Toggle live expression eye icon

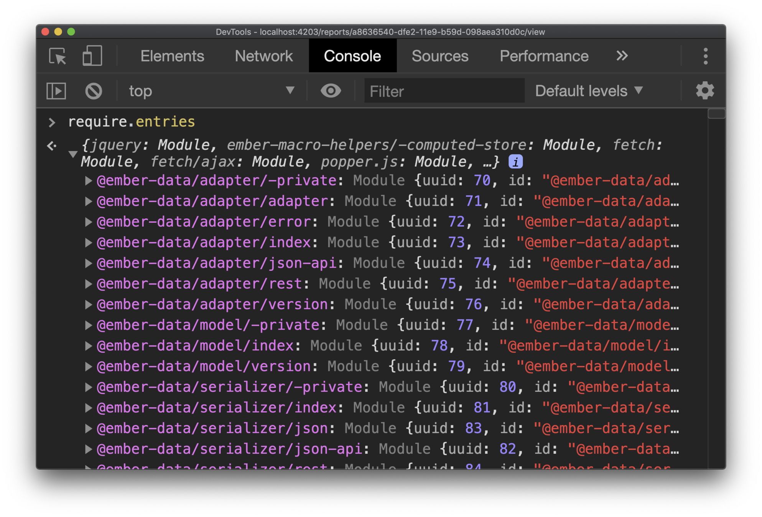tap(331, 91)
